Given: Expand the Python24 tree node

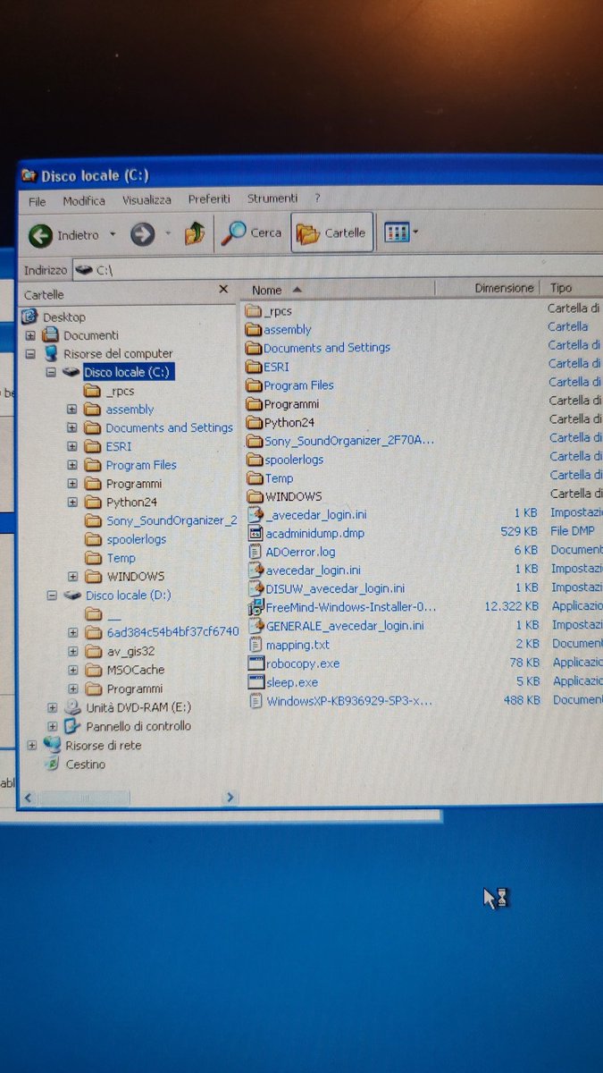Looking at the screenshot, I should [71, 503].
